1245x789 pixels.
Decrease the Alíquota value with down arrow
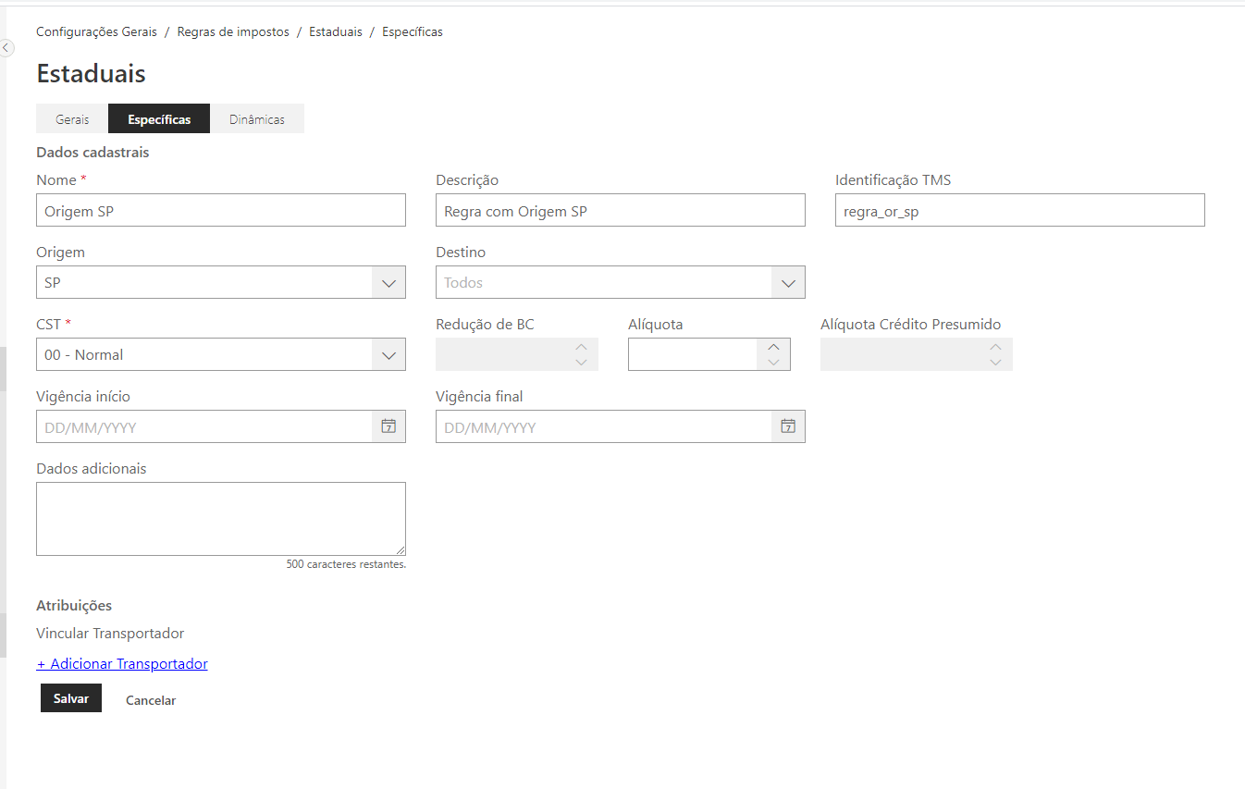[773, 362]
